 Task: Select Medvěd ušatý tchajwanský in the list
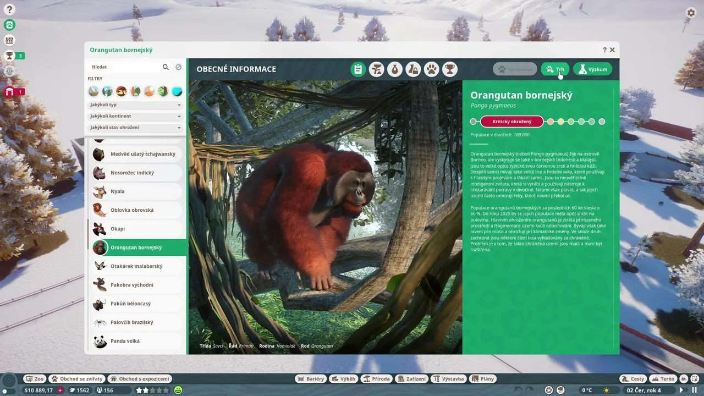pyautogui.click(x=136, y=154)
